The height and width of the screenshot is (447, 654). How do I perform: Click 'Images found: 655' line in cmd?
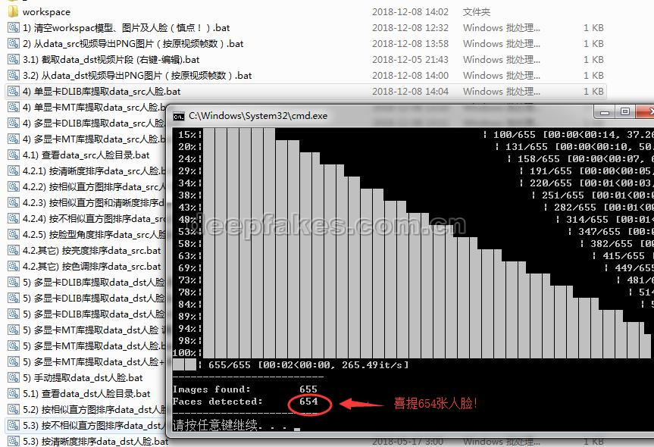[245, 389]
